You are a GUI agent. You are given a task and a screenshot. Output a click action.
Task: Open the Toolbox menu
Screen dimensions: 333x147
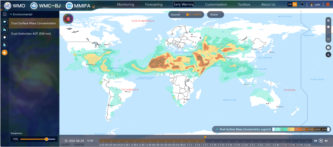pyautogui.click(x=244, y=4)
